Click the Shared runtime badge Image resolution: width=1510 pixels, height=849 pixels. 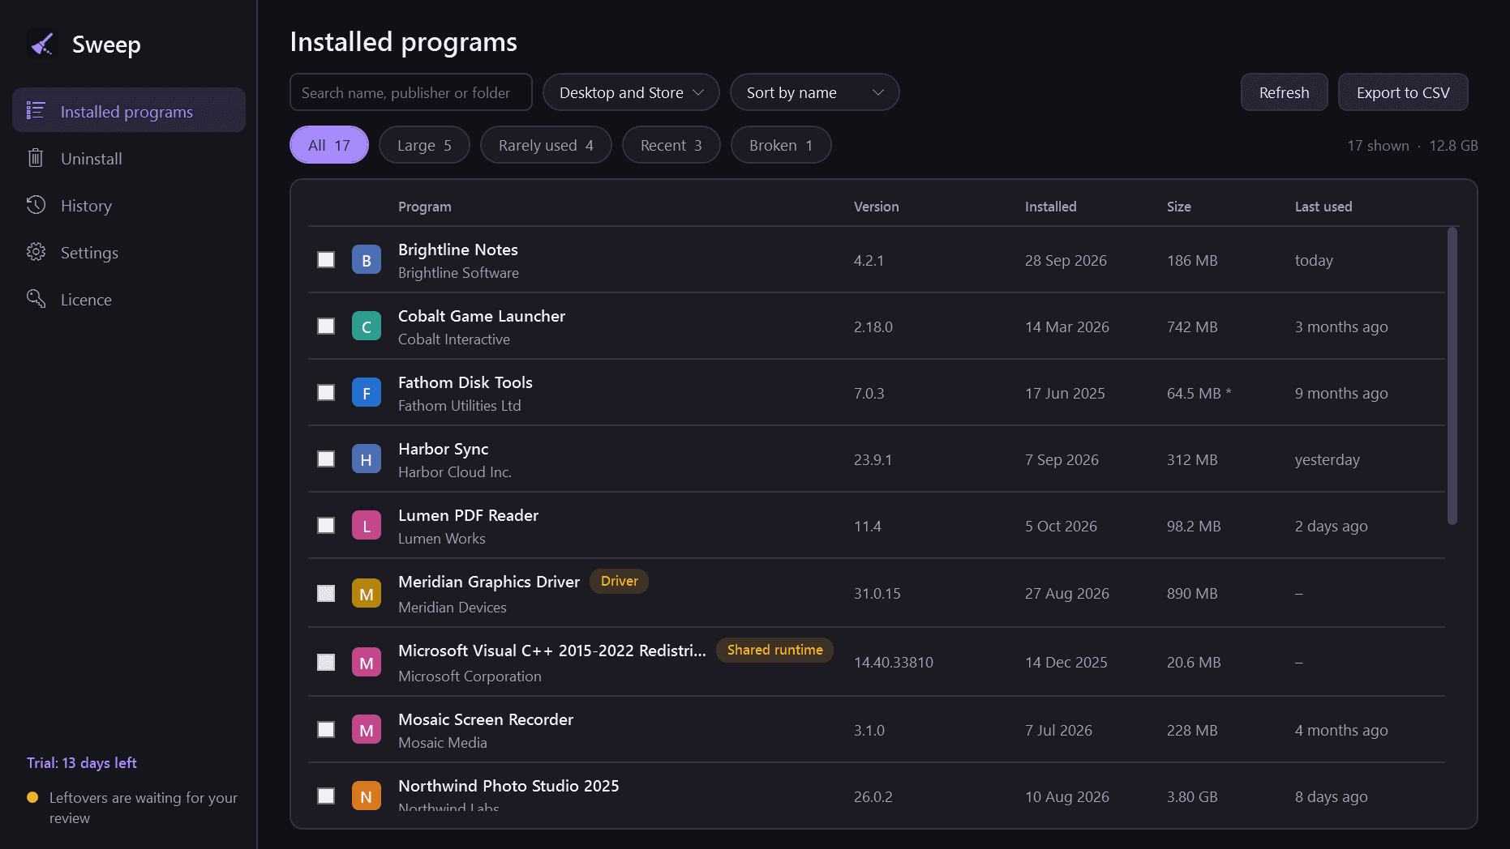pos(774,651)
